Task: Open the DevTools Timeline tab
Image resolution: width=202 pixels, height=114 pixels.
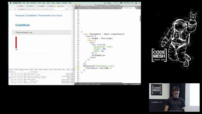Action: [40, 70]
